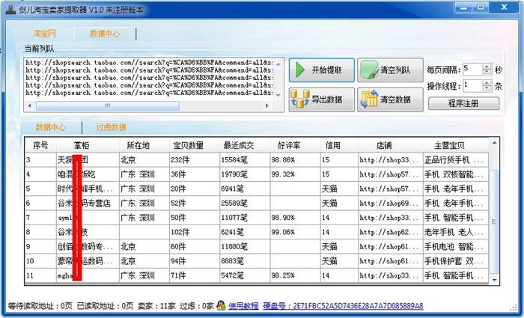Screen dimensions: 524x318
Task: Click the 卖家：11家 status text
Action: point(156,305)
